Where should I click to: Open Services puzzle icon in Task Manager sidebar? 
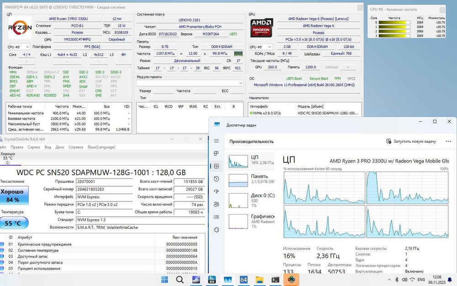216,230
